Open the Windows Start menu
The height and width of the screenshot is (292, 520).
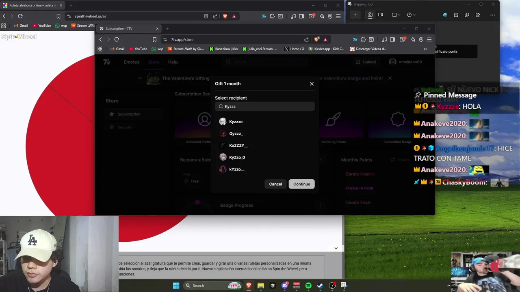tap(176, 286)
